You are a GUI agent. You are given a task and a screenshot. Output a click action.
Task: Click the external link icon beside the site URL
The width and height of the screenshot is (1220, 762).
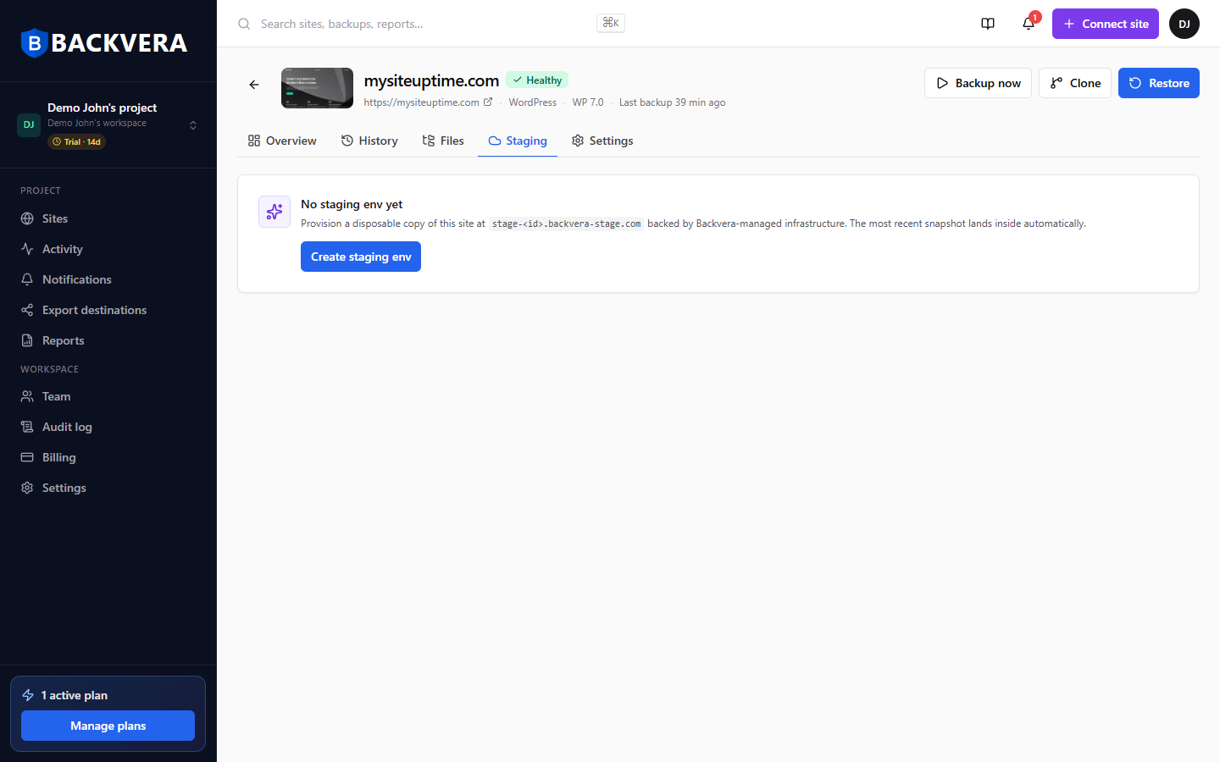[x=488, y=102]
